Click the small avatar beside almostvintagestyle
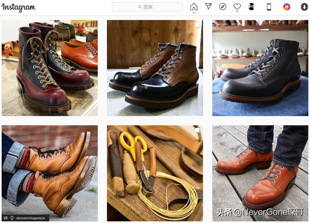This screenshot has width=310, height=223. coord(12,218)
